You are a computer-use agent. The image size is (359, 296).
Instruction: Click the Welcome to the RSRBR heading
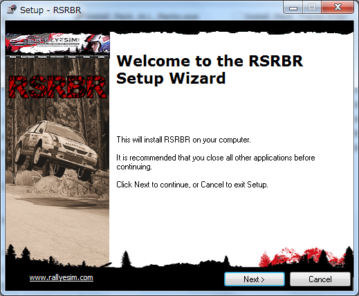pyautogui.click(x=210, y=70)
